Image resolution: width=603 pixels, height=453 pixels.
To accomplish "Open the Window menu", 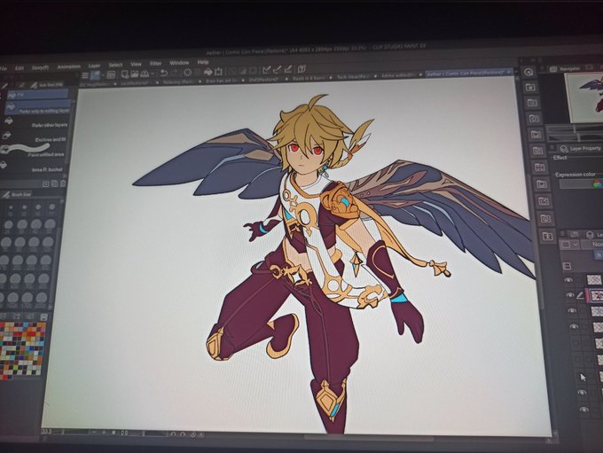I will [179, 63].
